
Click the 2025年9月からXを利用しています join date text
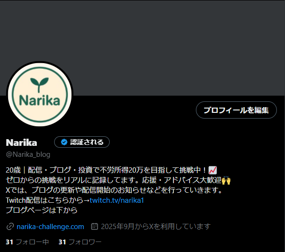click(x=156, y=227)
